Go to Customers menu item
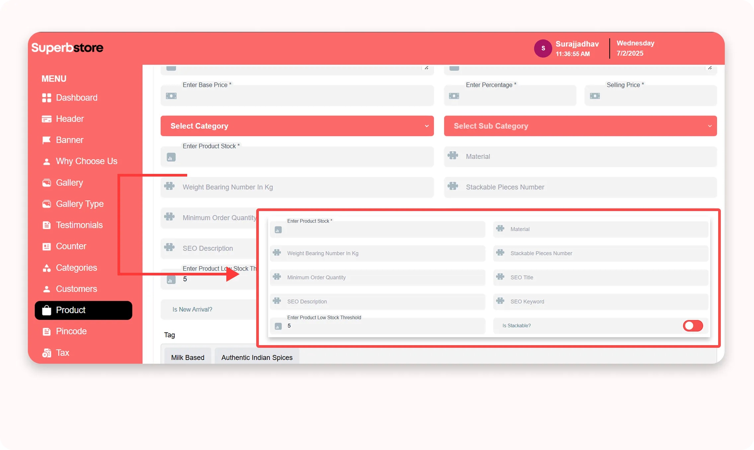 point(76,289)
